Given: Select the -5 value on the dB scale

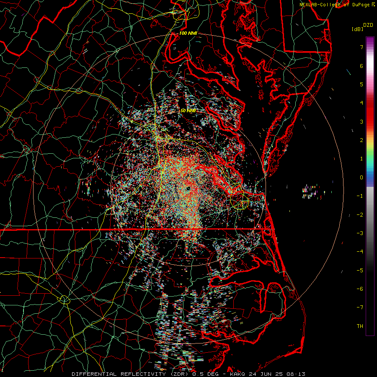Looking at the screenshot, I should (360, 271).
